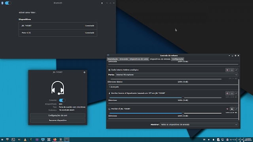Screen dimensions: 253x142
Task: Open the purple clapperboard taskbar app
Action: click(x=37, y=140)
